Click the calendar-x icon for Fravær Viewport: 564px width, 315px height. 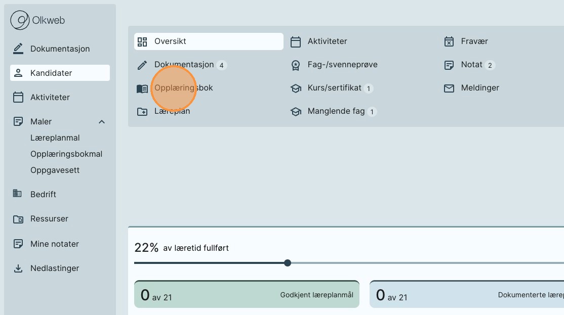point(449,41)
